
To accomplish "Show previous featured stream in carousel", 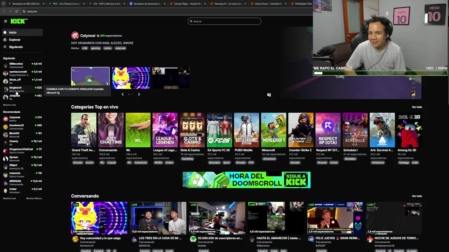I will click(x=122, y=94).
